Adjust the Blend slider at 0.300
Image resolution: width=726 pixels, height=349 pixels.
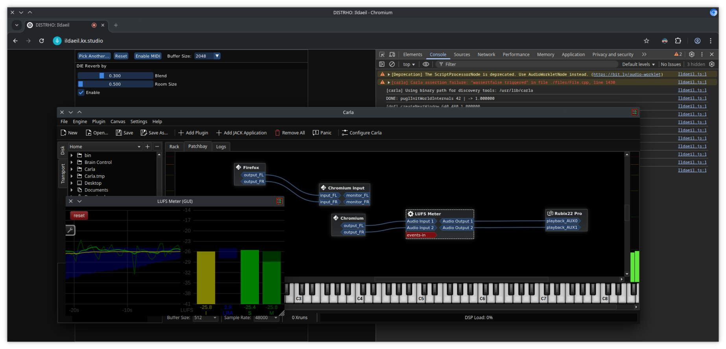(x=115, y=75)
